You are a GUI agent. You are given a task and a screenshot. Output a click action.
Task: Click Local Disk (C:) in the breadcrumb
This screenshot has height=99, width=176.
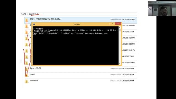[34, 14]
